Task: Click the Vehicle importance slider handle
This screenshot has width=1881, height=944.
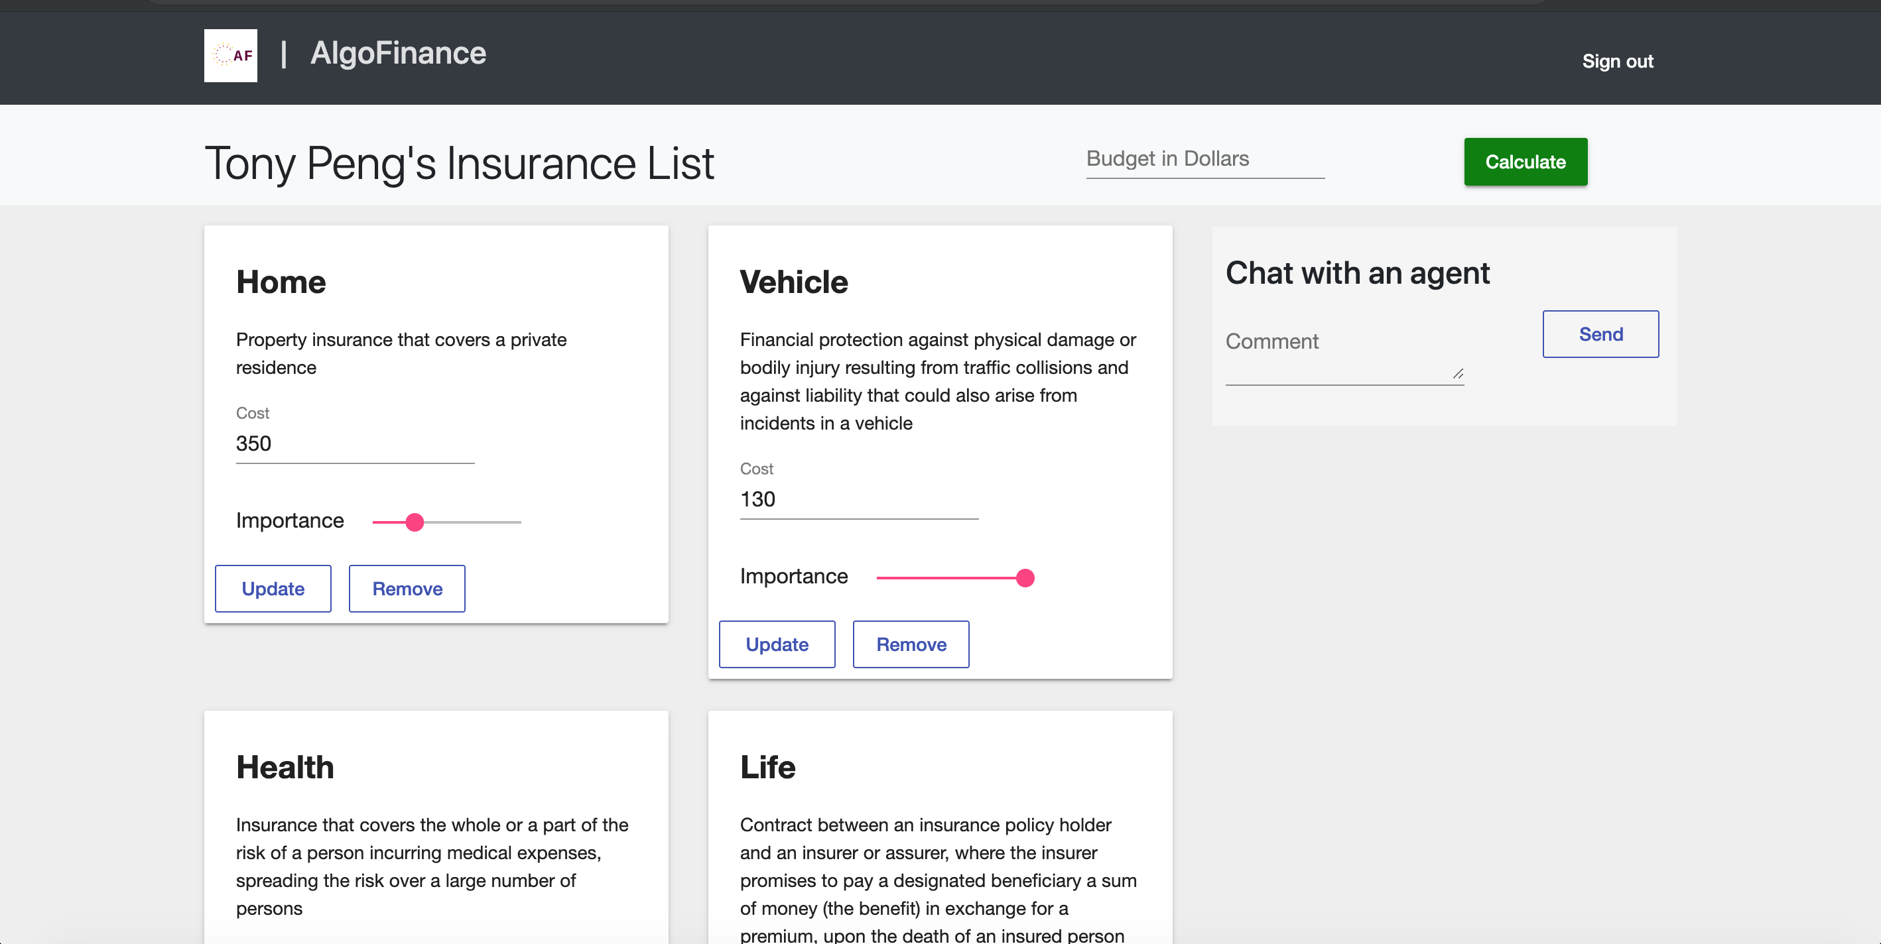Action: click(x=1025, y=578)
